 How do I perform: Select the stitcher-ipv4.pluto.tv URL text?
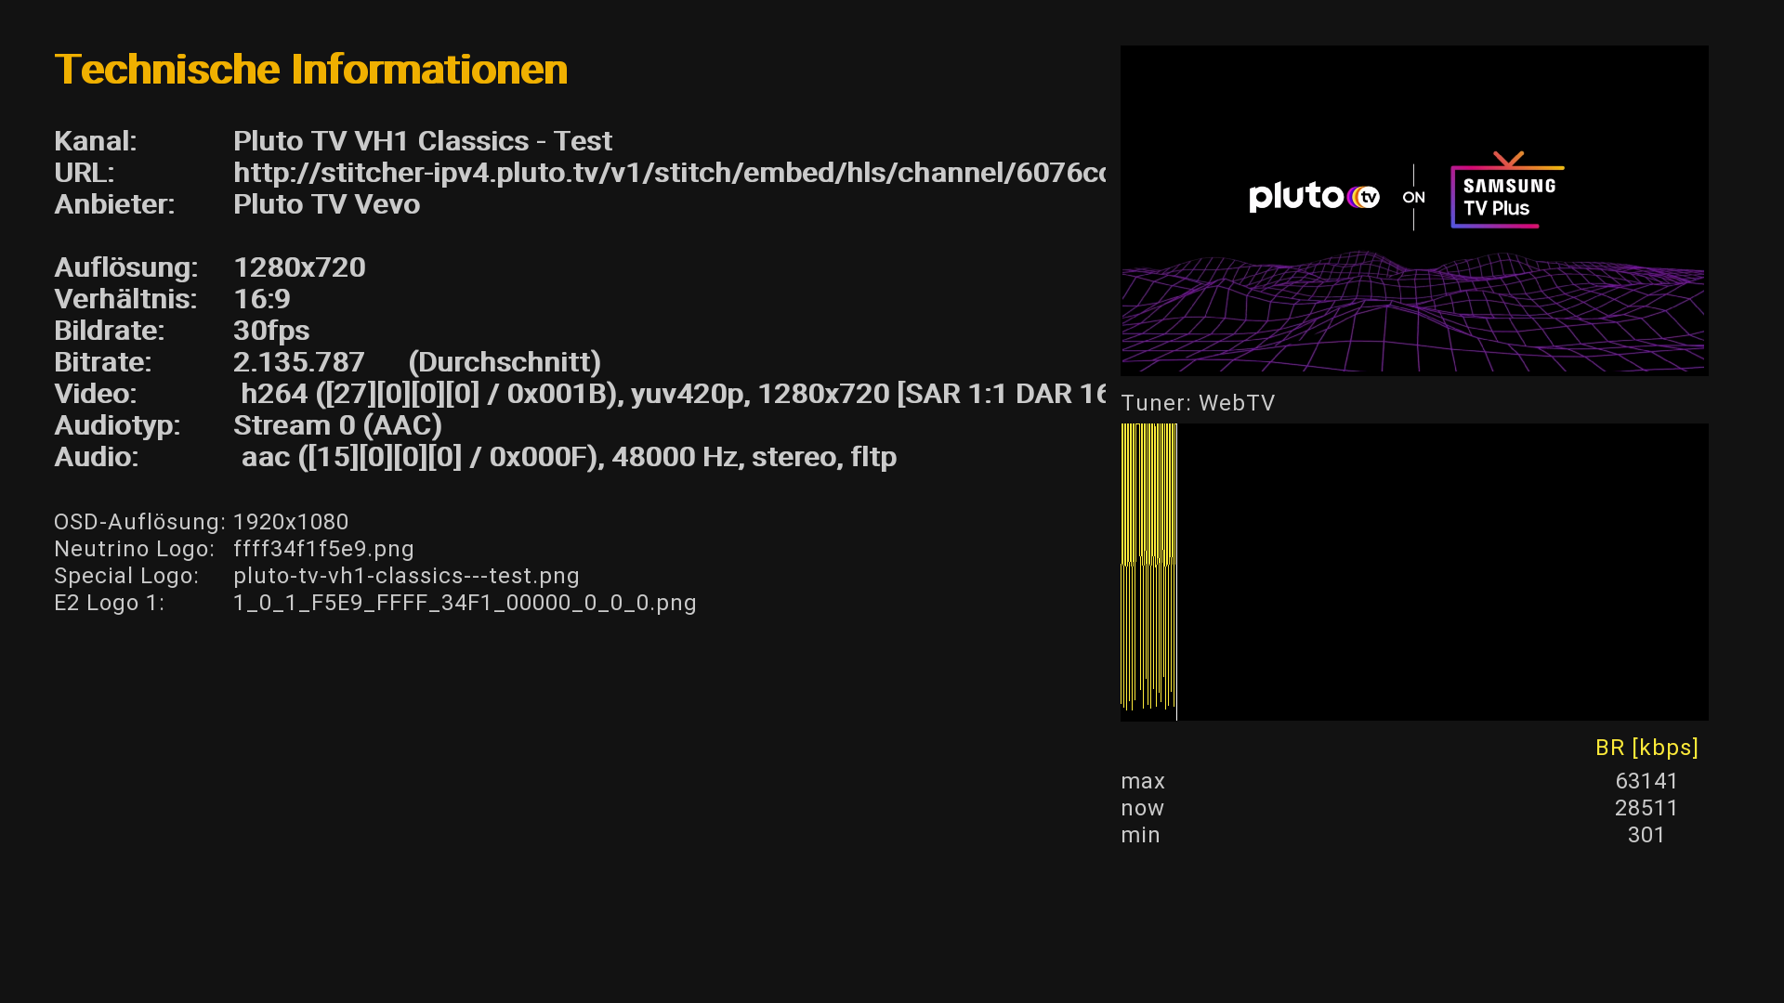pos(669,173)
